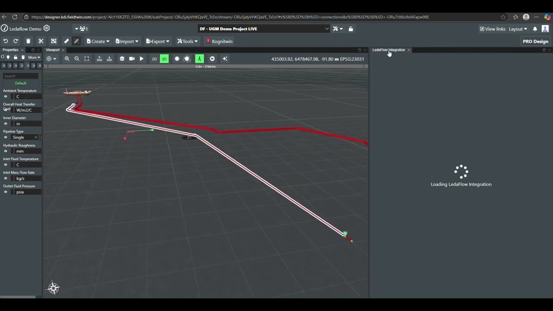Click the PRO Design button

pos(535,41)
